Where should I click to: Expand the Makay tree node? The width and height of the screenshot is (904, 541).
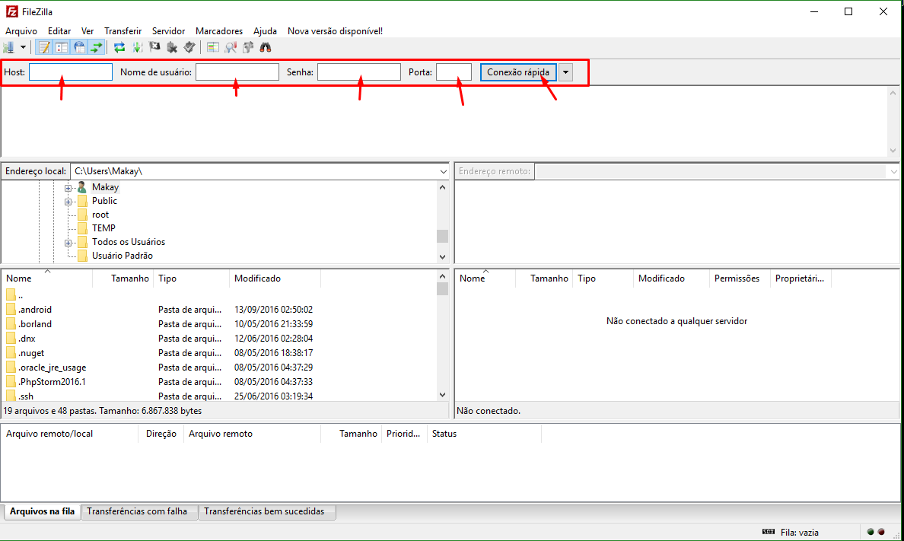click(68, 188)
